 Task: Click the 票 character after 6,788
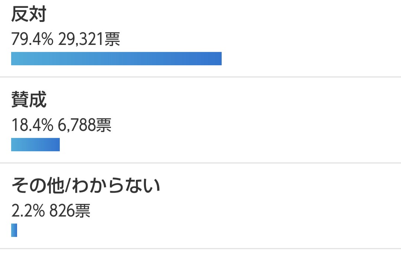click(x=103, y=125)
